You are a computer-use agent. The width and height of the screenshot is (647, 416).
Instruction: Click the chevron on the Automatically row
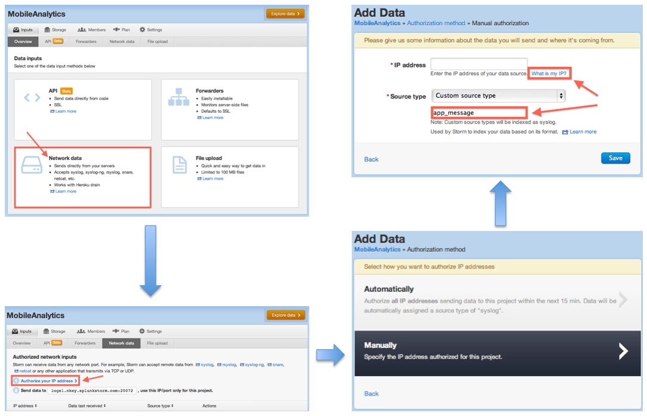[623, 300]
